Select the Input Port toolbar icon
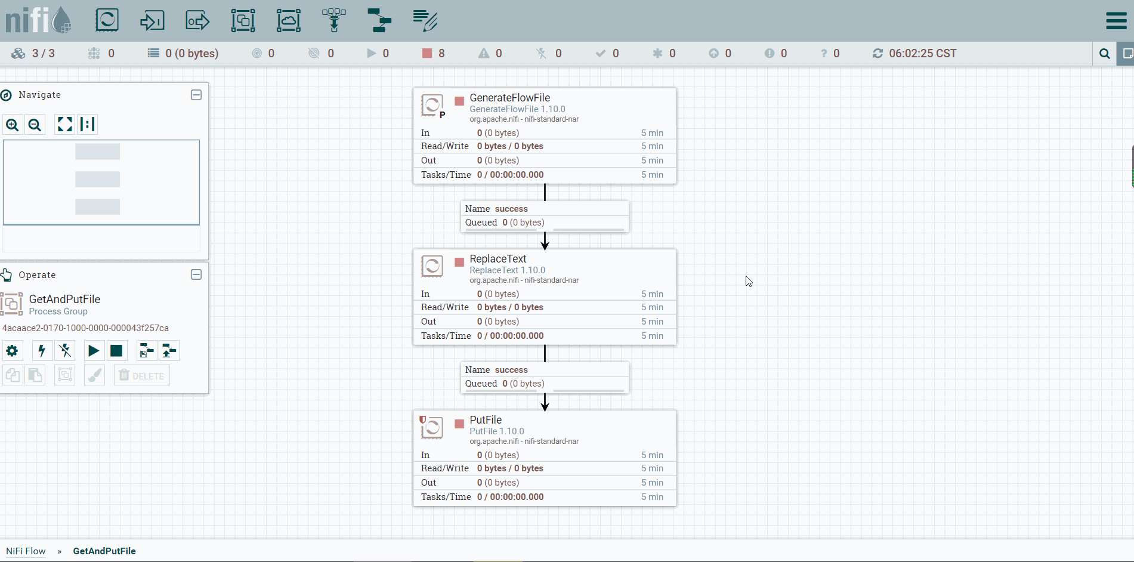1134x562 pixels. point(152,20)
